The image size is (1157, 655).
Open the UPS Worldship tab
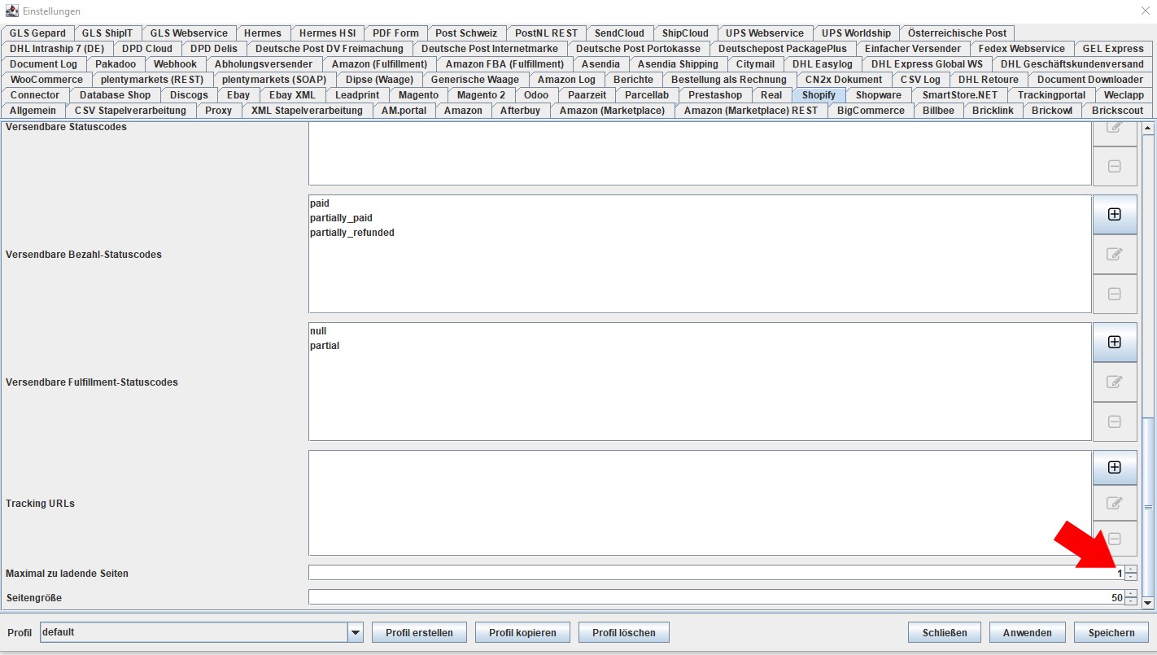(856, 33)
